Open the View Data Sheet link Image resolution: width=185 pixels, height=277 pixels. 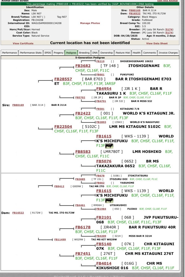pyautogui.click(x=157, y=43)
